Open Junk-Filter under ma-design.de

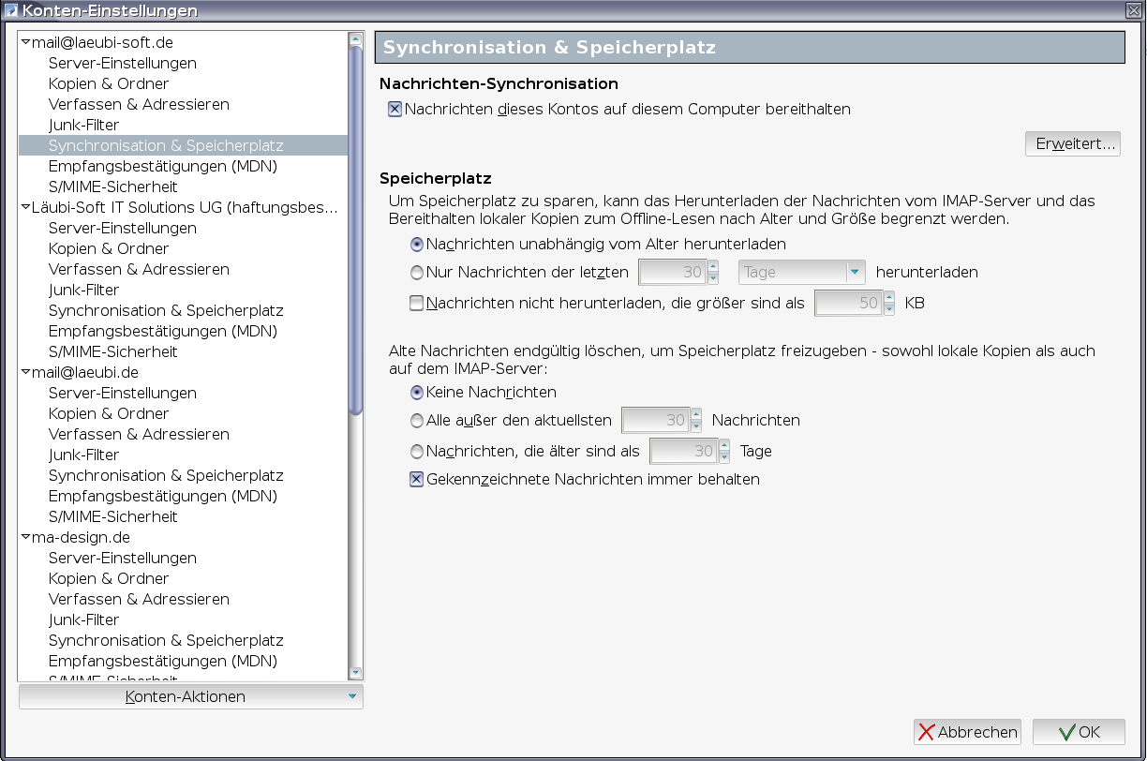click(x=84, y=619)
